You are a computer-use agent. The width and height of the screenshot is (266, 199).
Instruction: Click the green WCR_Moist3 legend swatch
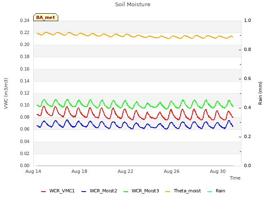[x=126, y=192]
